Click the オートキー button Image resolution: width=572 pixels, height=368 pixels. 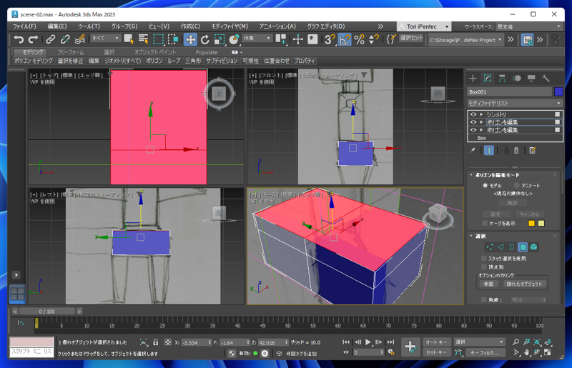pyautogui.click(x=436, y=342)
